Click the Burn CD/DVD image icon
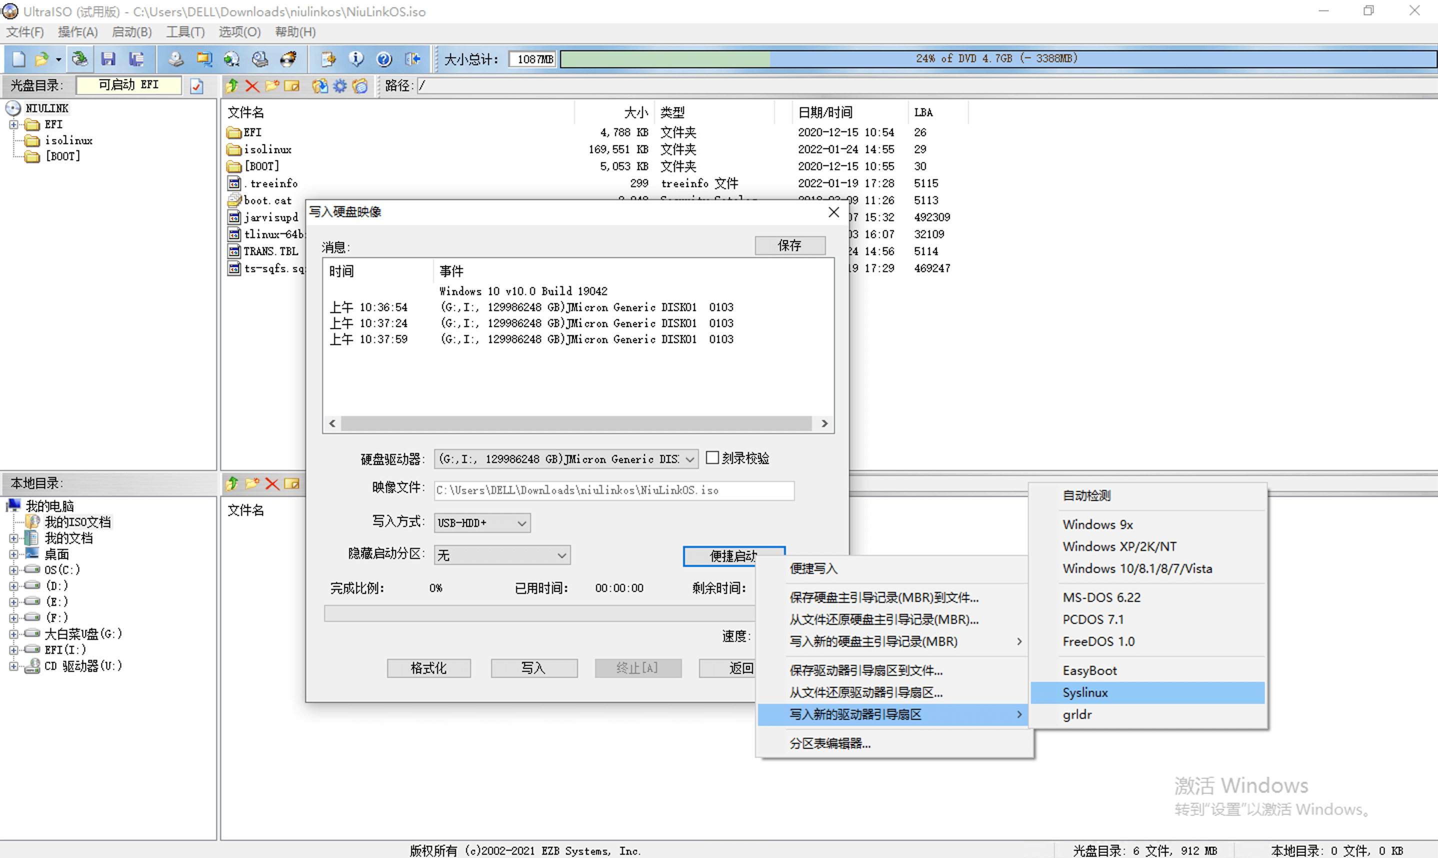 point(288,59)
